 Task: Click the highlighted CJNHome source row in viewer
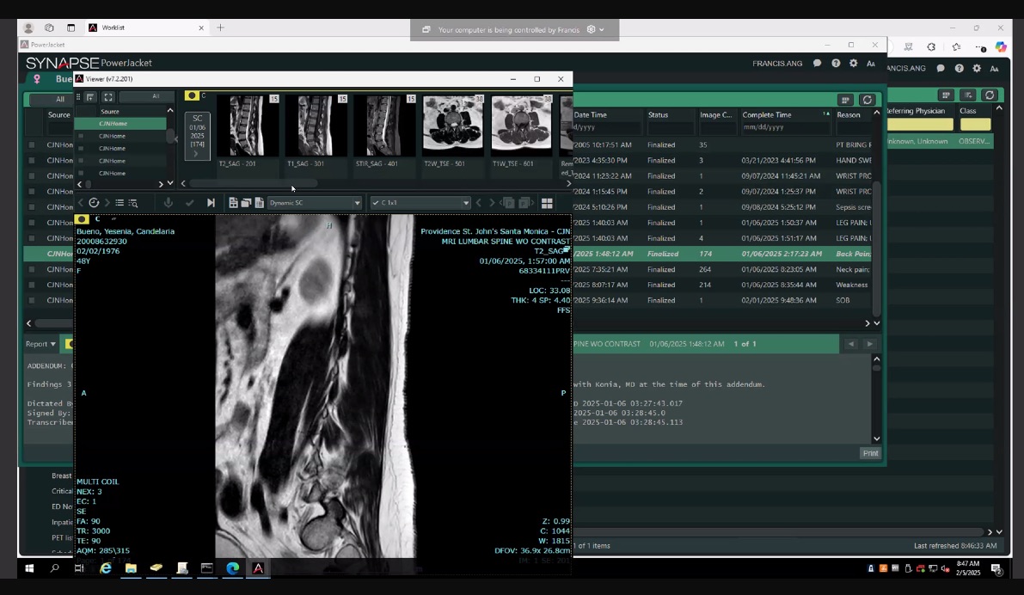pyautogui.click(x=121, y=124)
